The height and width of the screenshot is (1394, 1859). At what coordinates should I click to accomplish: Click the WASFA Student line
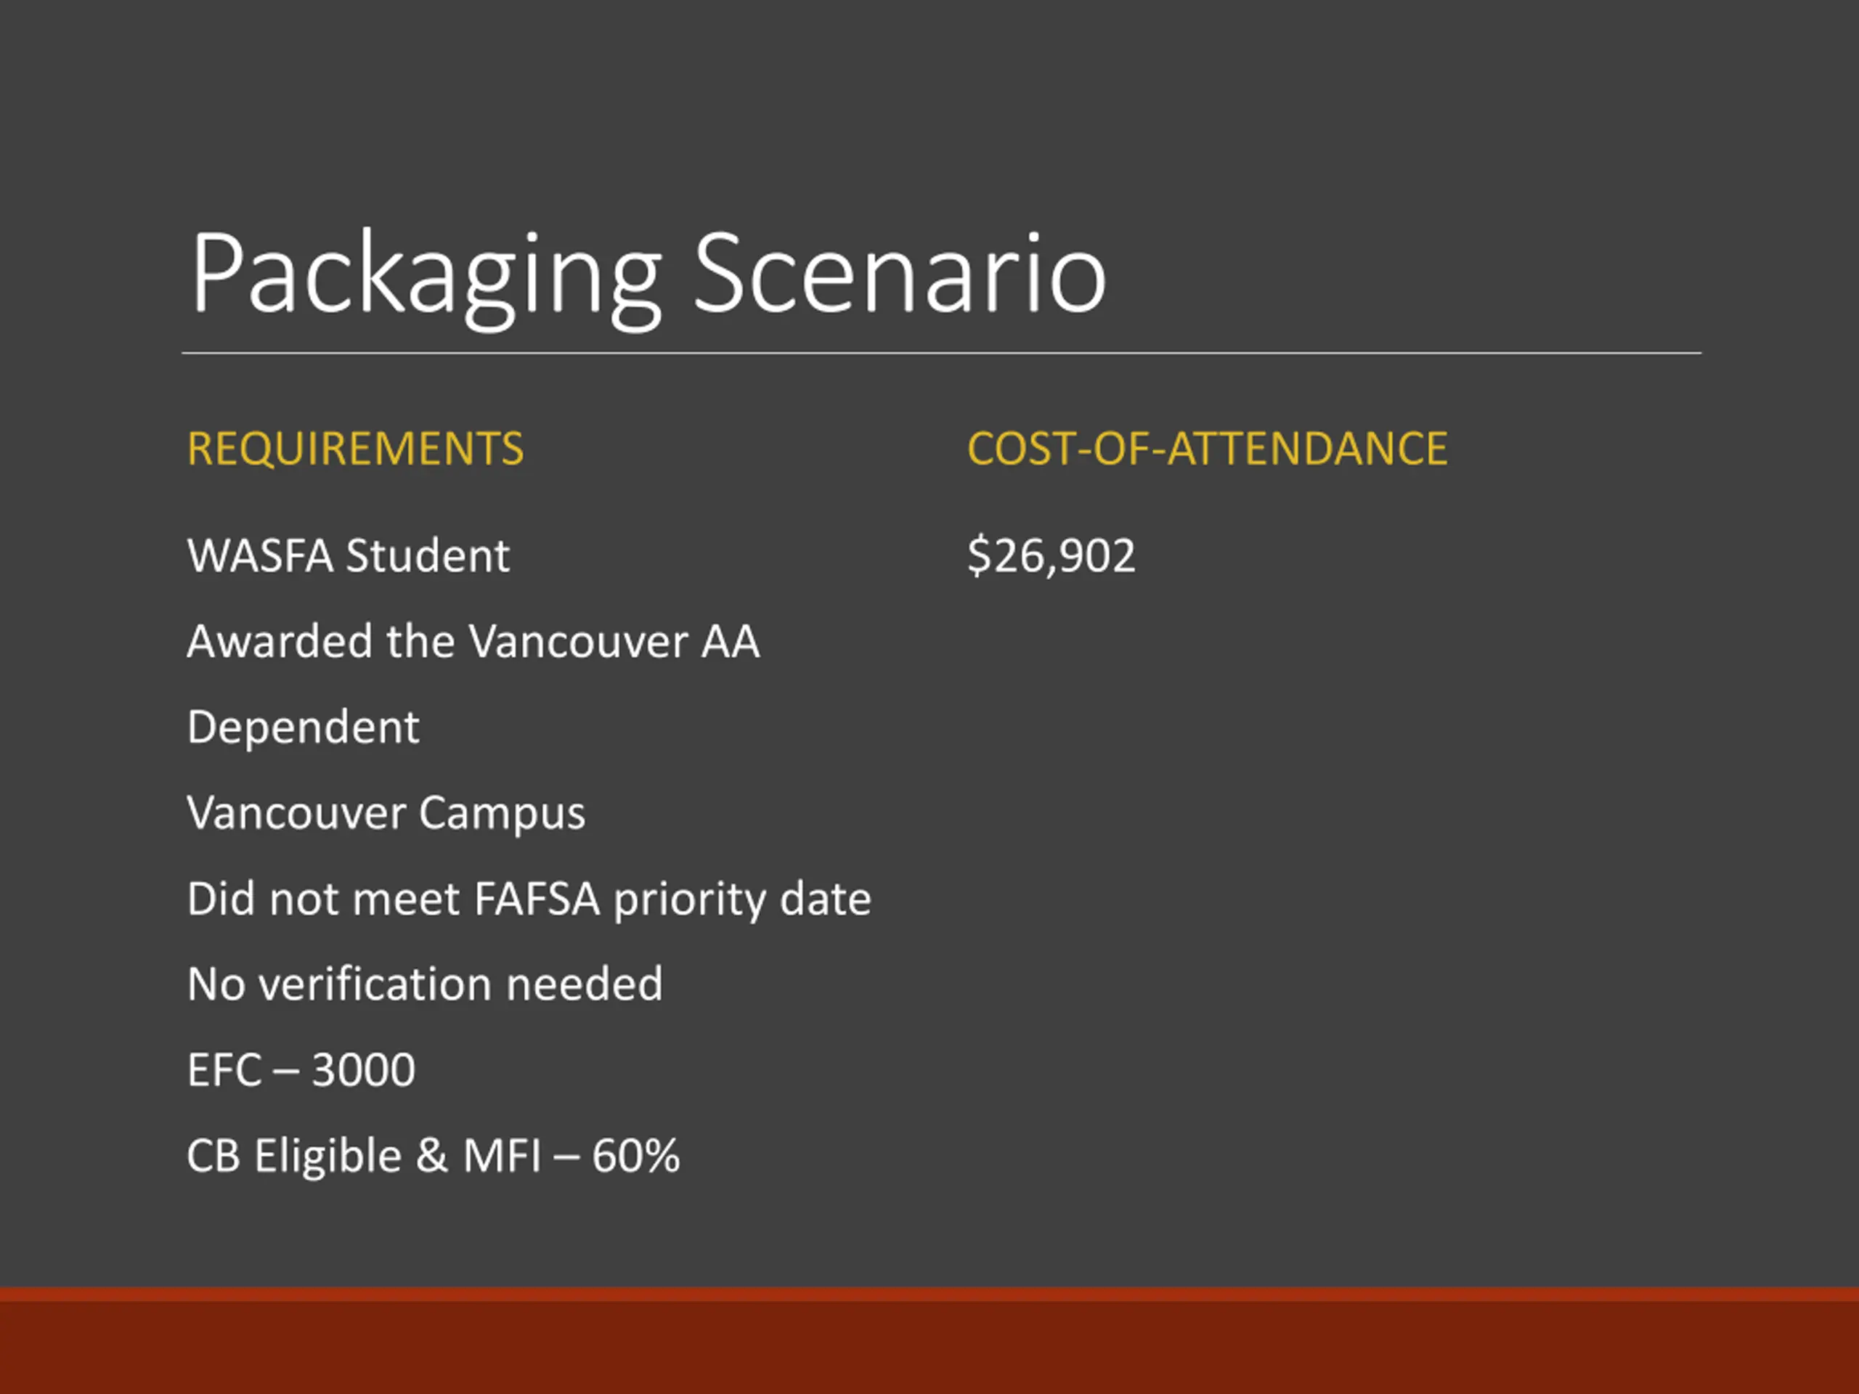coord(348,556)
